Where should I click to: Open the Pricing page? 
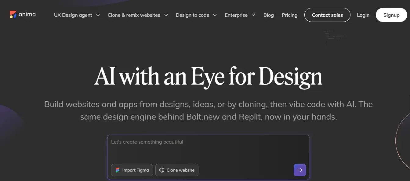tap(289, 15)
